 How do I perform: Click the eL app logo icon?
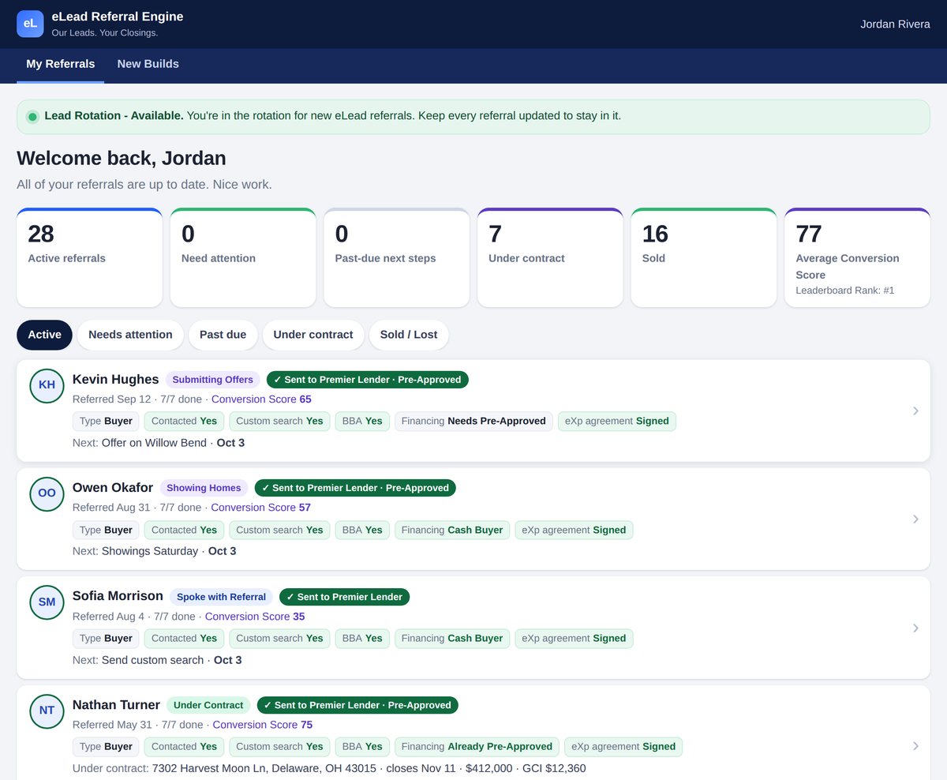(30, 24)
